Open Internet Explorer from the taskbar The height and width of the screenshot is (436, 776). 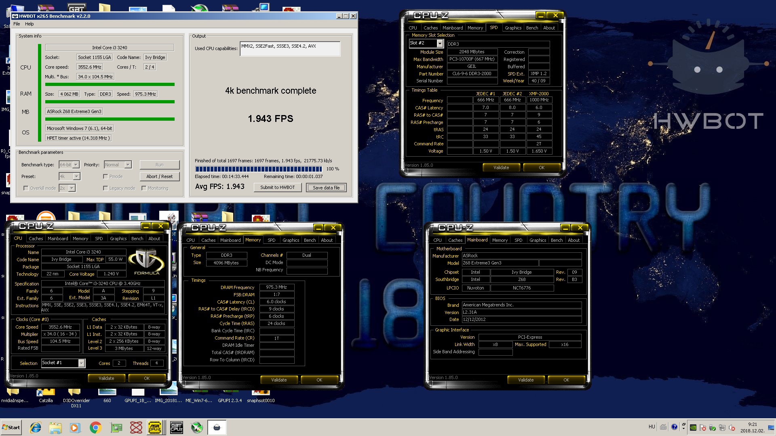pyautogui.click(x=36, y=427)
